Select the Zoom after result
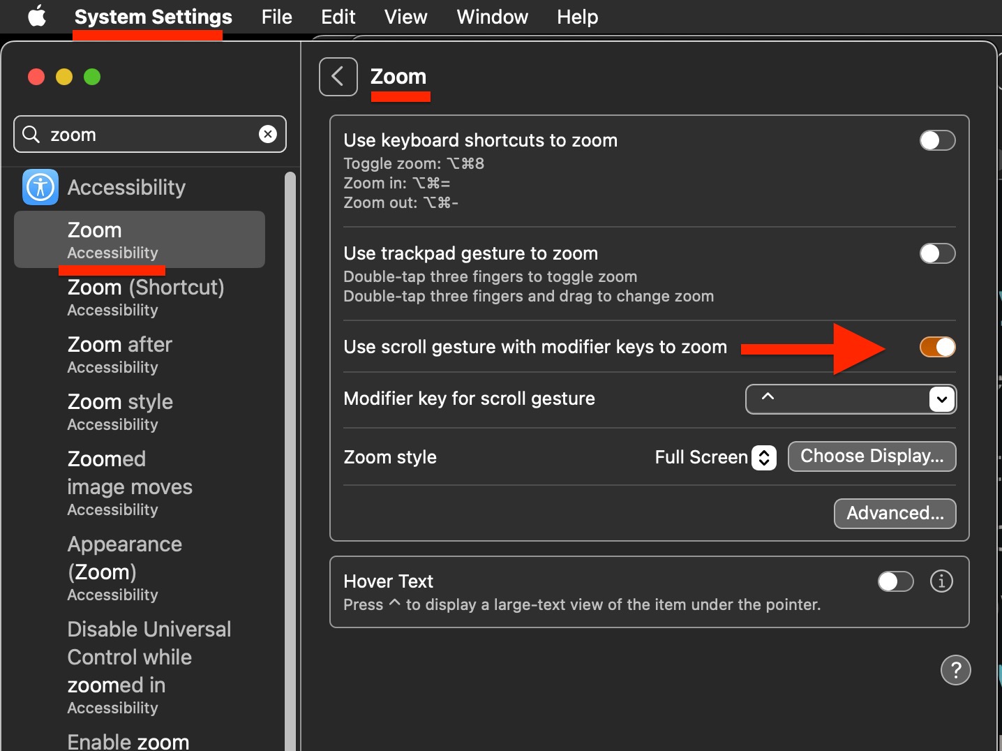This screenshot has height=751, width=1002. [x=140, y=355]
